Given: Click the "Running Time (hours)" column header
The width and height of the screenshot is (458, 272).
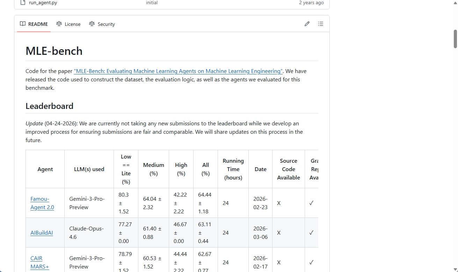Looking at the screenshot, I should coord(233,169).
